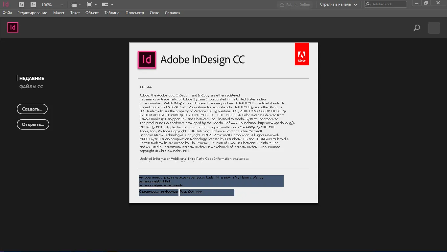Screen dimensions: 447x252
Task: Open the Файл menu
Action: click(x=7, y=13)
